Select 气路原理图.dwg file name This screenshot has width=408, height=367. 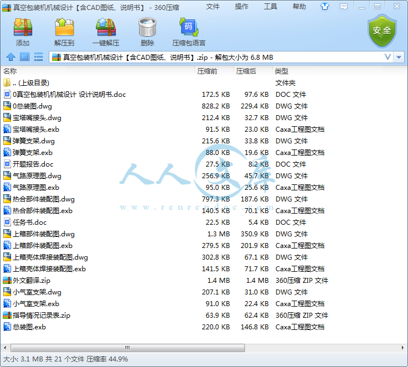[37, 175]
